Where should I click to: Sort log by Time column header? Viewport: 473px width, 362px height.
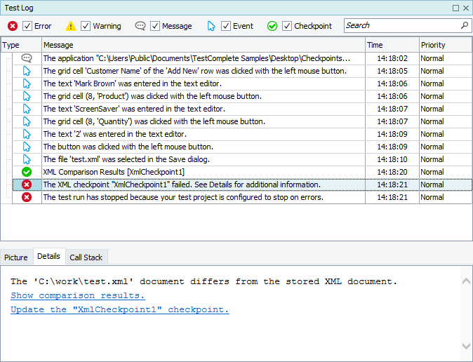392,45
